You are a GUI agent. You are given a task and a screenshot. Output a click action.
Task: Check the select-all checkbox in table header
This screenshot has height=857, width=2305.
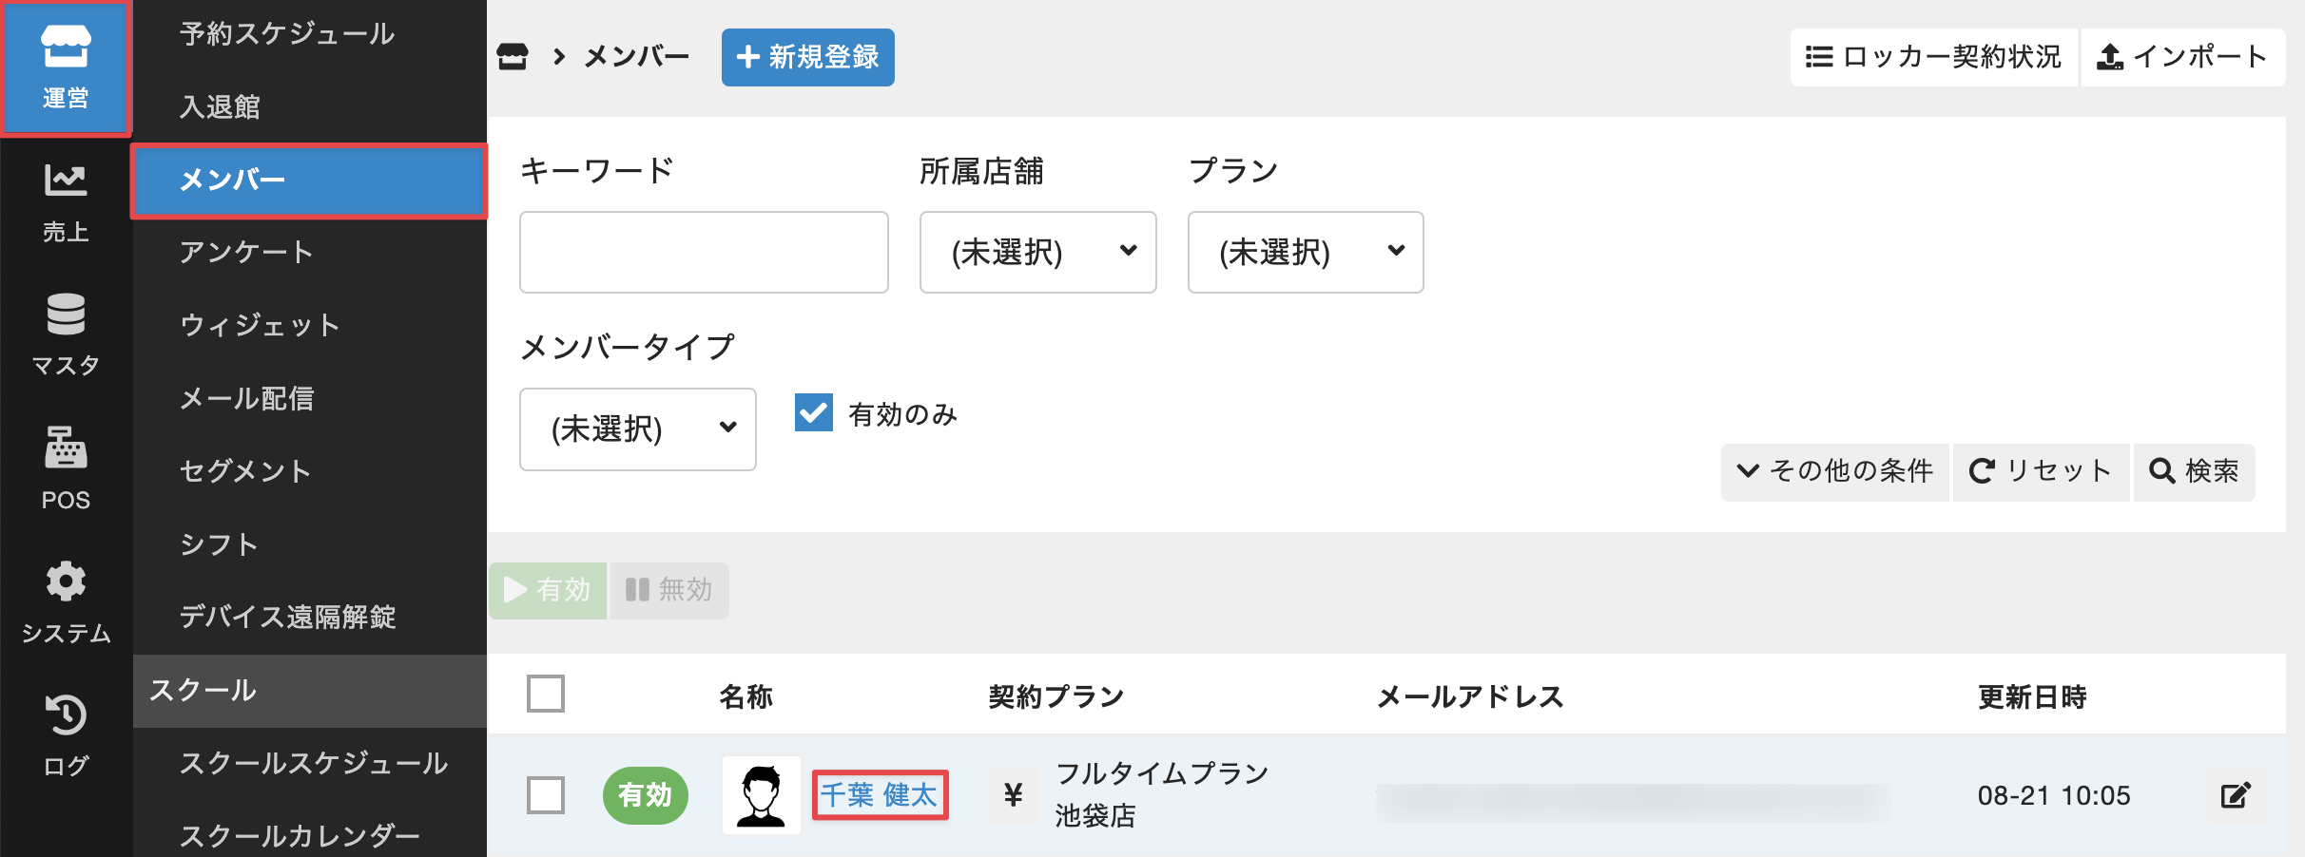tap(546, 694)
